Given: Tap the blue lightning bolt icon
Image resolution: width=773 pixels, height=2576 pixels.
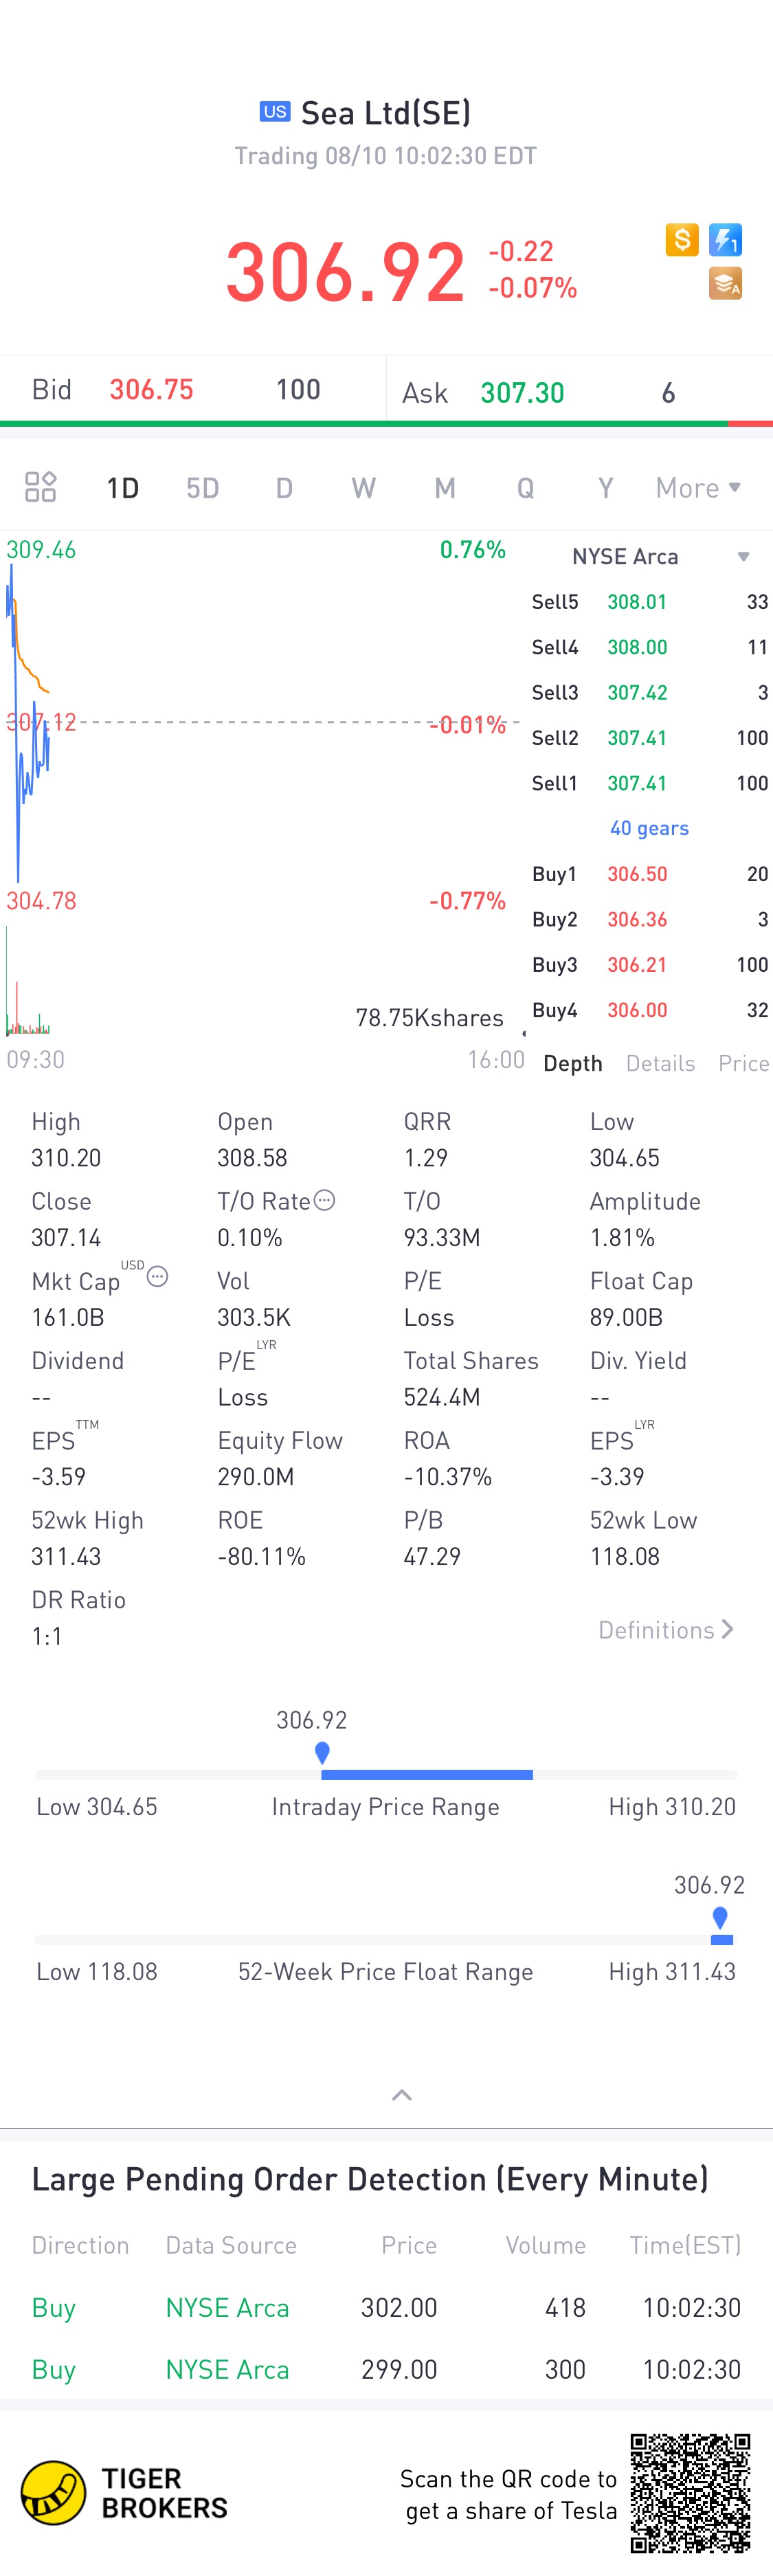Looking at the screenshot, I should (x=725, y=240).
